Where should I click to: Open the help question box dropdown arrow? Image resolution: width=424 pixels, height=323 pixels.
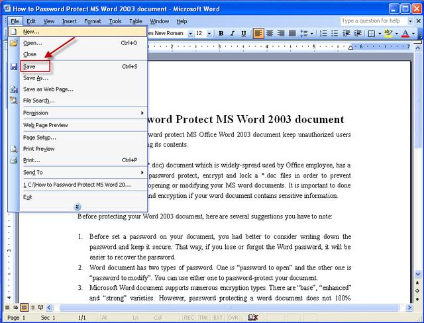tap(410, 21)
